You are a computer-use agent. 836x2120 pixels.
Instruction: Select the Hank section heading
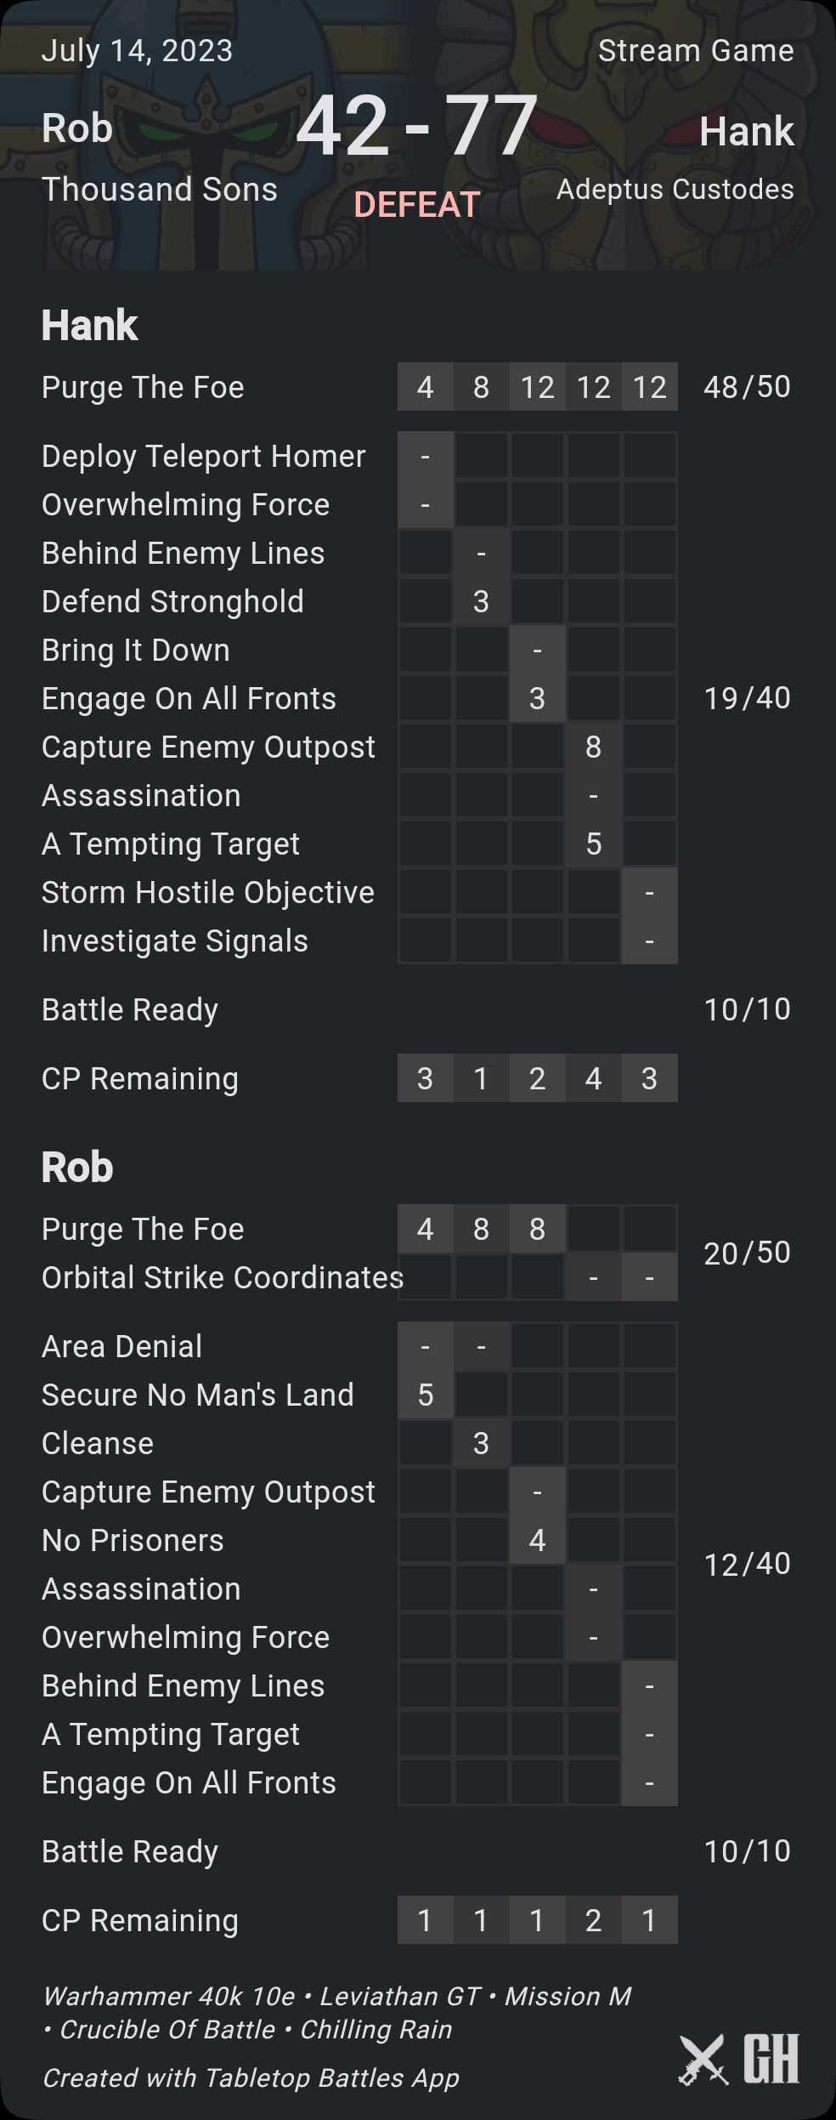tap(89, 325)
